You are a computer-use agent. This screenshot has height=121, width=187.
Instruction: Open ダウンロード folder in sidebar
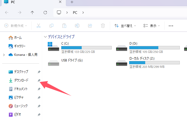18,80
